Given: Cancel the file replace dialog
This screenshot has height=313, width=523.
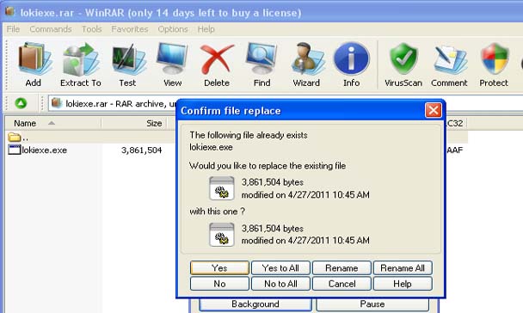Looking at the screenshot, I should [341, 284].
